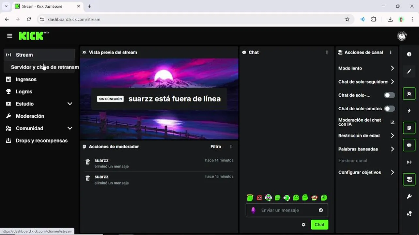419x235 pixels.
Task: Reload the page with the refresh button
Action: [29, 19]
